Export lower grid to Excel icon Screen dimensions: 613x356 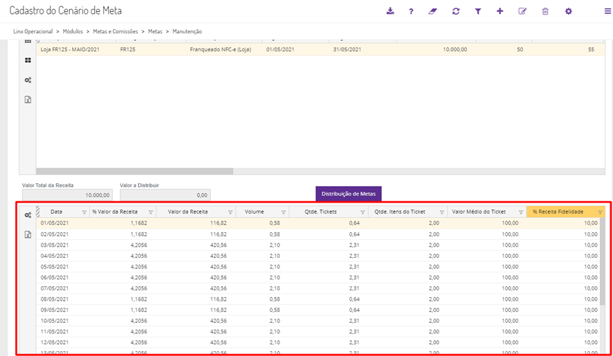28,235
